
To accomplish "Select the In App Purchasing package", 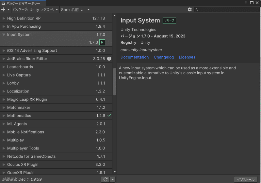I will click(x=56, y=26).
